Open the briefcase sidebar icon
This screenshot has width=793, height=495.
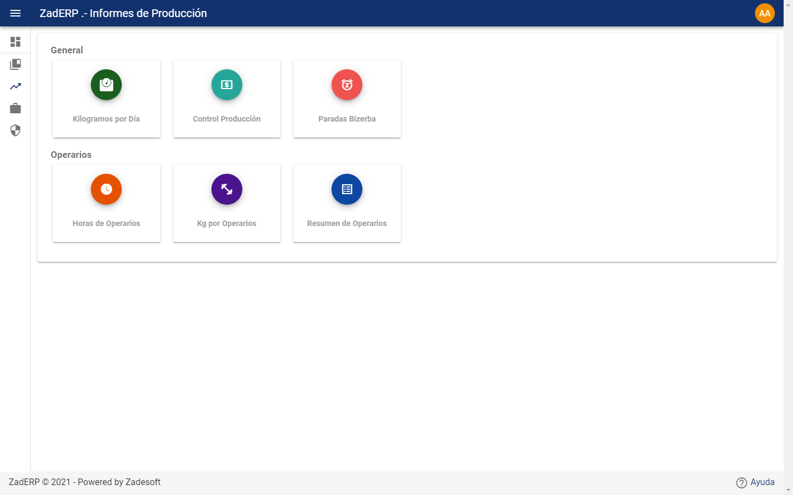point(15,108)
